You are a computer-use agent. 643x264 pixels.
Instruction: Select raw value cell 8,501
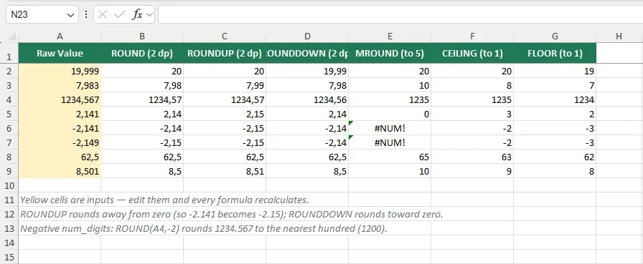tap(60, 171)
